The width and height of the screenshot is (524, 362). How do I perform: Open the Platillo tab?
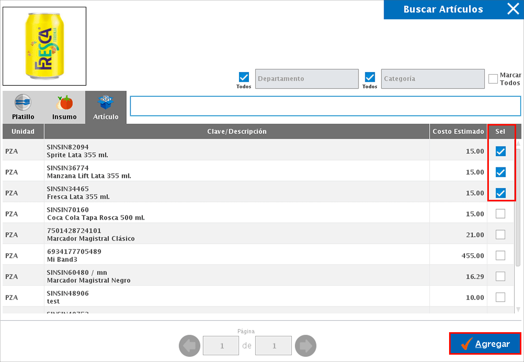pos(23,107)
